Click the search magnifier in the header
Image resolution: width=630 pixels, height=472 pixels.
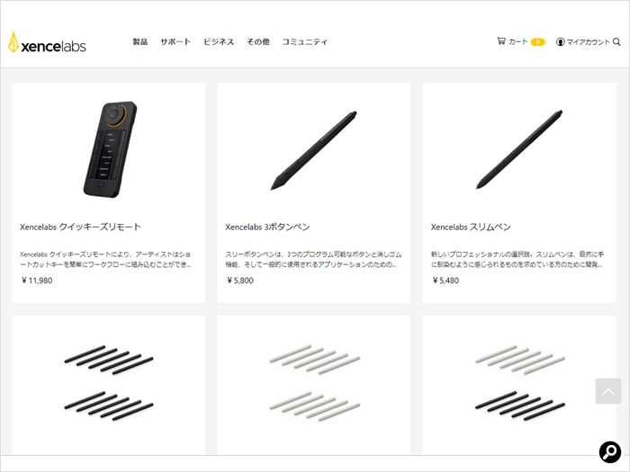pyautogui.click(x=616, y=41)
